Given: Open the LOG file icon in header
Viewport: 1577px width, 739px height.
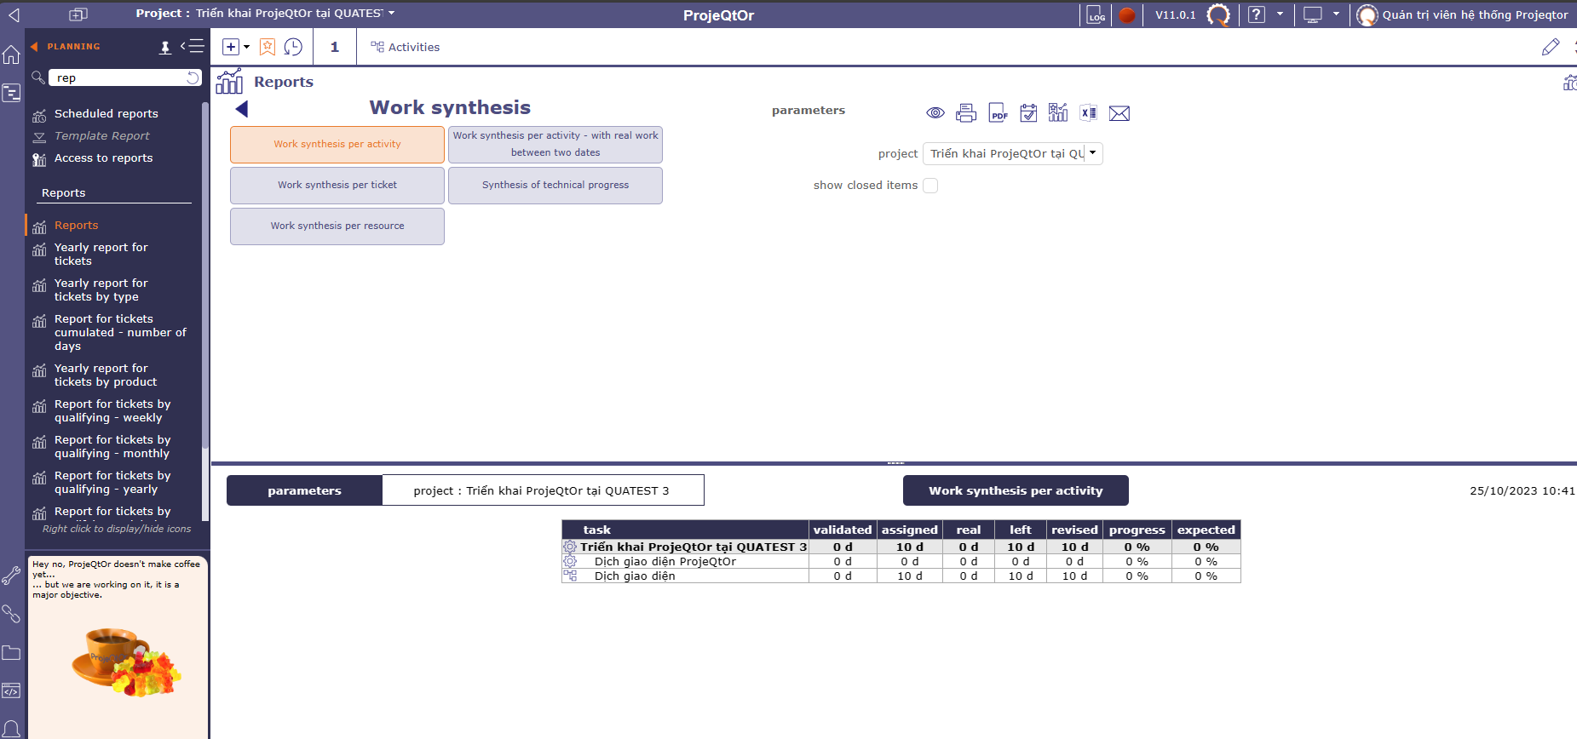Looking at the screenshot, I should 1096,14.
